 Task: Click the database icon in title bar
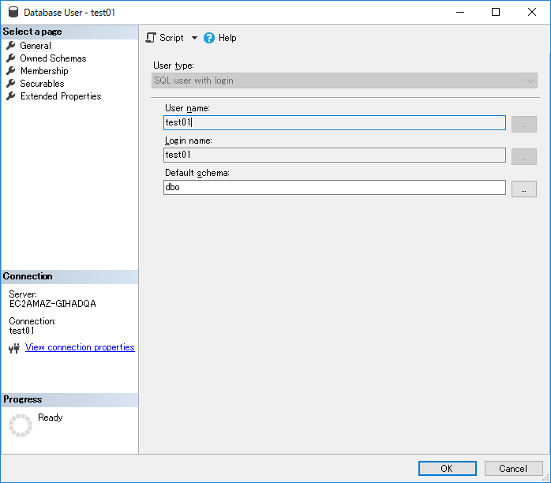13,13
